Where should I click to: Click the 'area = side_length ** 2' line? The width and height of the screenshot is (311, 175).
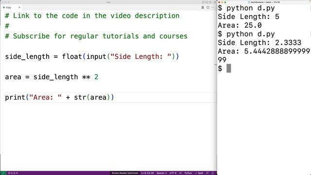pyautogui.click(x=52, y=77)
